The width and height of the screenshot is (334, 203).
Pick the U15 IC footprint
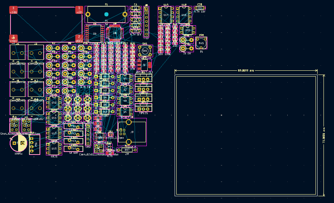(x=188, y=30)
